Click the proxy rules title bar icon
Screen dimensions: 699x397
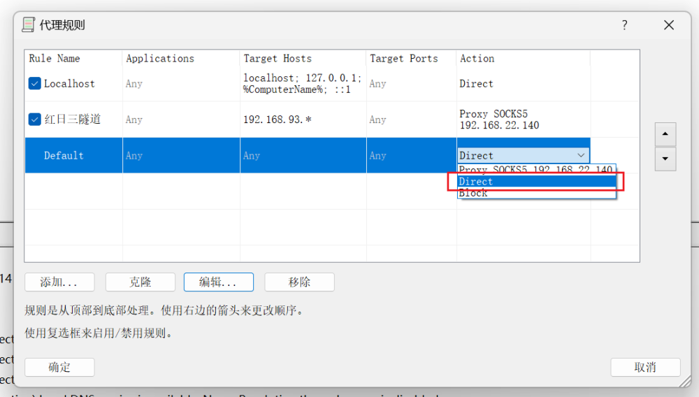point(29,25)
